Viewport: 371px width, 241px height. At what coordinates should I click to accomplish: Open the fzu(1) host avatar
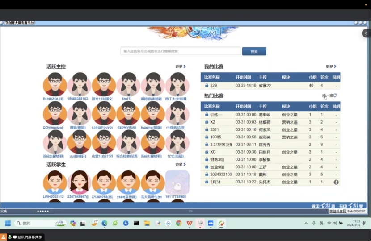coord(129,84)
